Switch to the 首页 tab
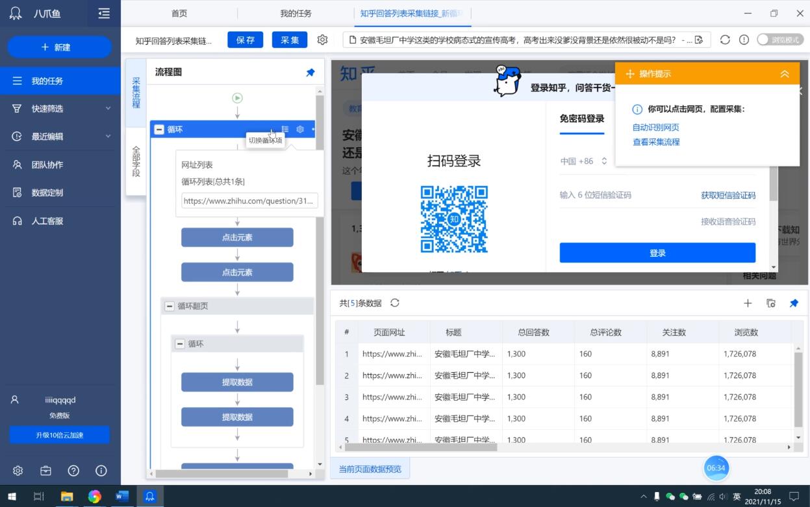 179,14
